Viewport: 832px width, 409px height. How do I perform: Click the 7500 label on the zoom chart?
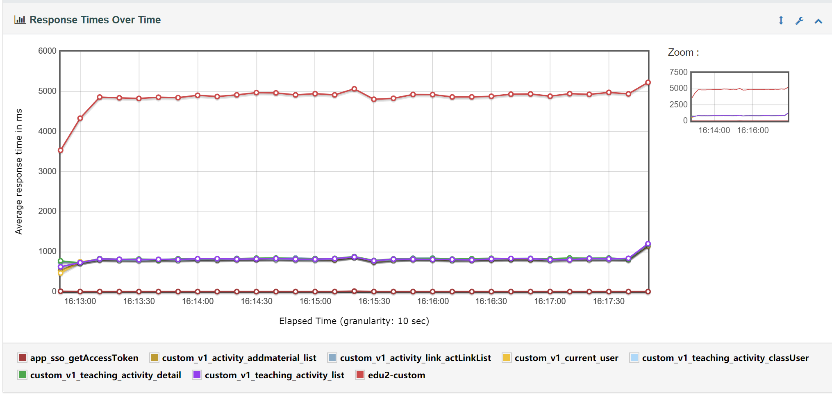(x=678, y=72)
